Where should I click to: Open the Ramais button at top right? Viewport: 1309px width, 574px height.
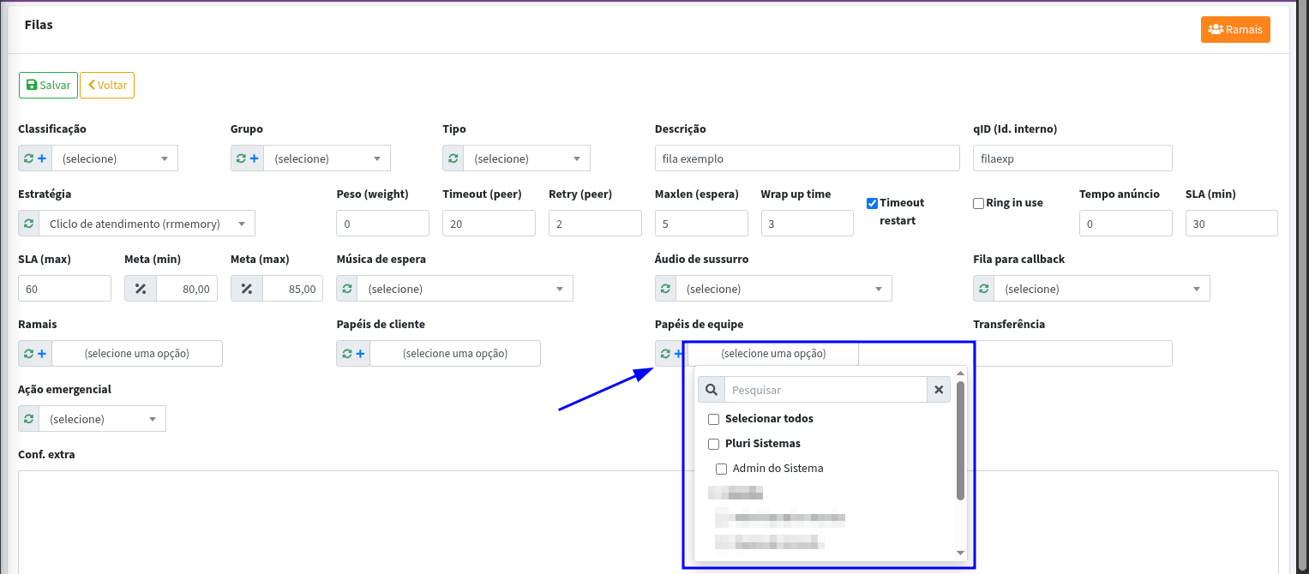click(x=1234, y=29)
